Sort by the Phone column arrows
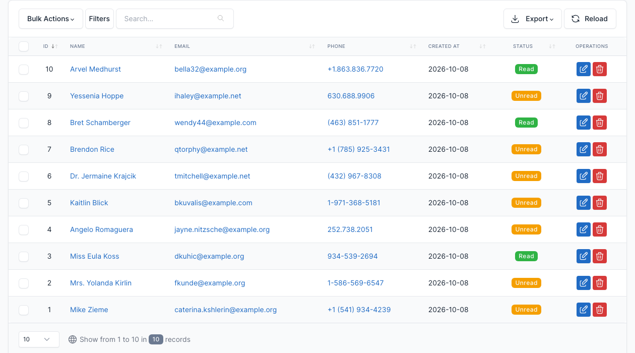 pos(413,46)
